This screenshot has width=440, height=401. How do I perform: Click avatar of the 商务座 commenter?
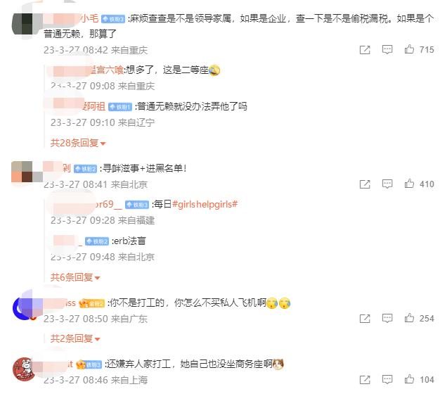24,369
